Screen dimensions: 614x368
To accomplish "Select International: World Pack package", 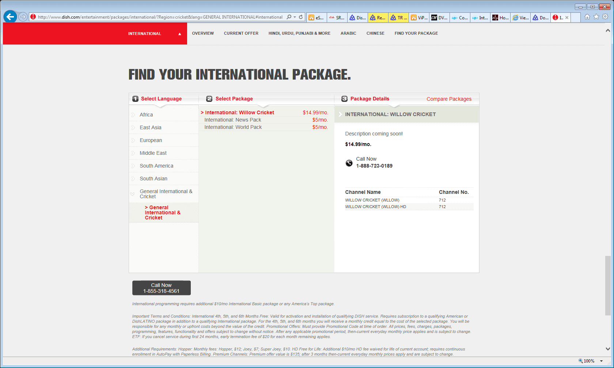I will coord(264,127).
